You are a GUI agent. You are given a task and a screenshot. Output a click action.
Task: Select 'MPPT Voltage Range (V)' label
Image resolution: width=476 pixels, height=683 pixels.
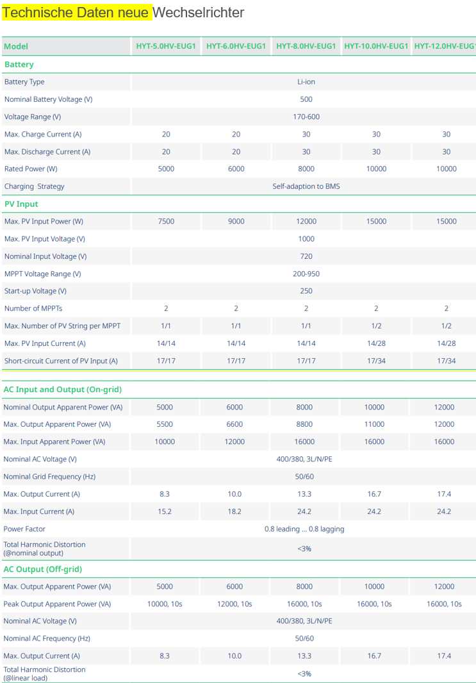click(x=43, y=274)
